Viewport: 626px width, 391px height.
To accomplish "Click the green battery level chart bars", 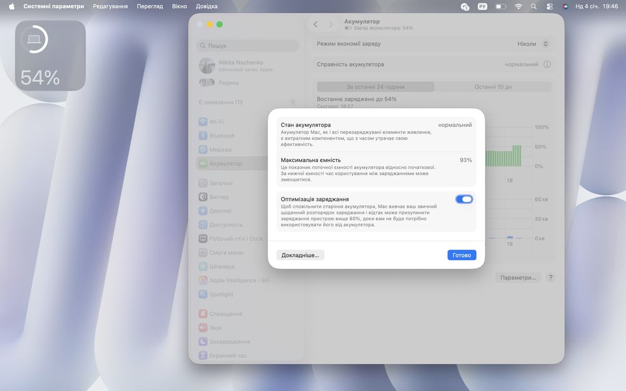I will tap(503, 156).
